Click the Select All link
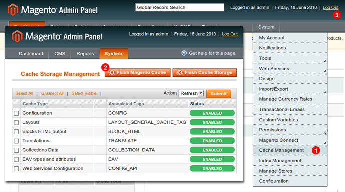 [24, 93]
